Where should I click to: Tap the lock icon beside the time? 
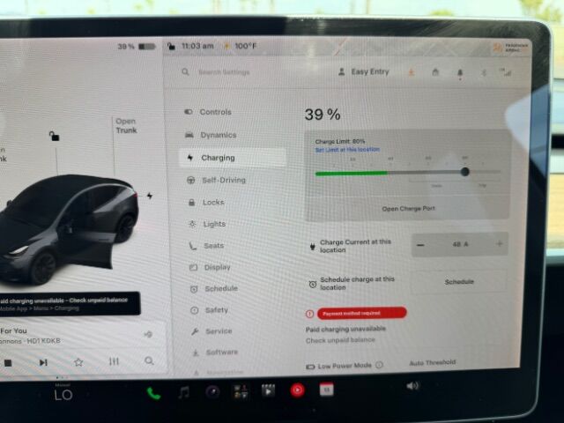[171, 46]
